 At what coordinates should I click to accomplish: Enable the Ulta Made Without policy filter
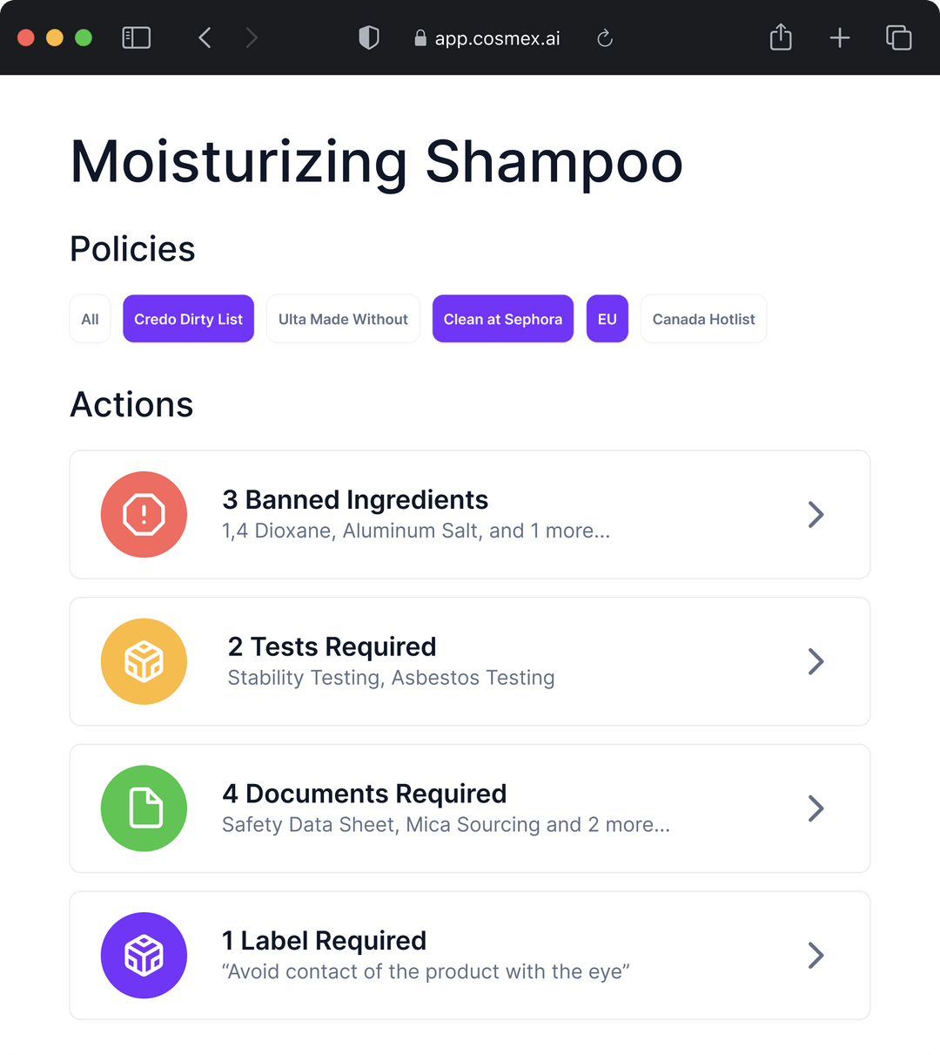(x=343, y=319)
